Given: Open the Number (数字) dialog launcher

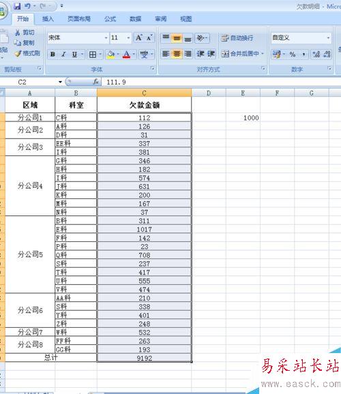Looking at the screenshot, I should pyautogui.click(x=329, y=68).
